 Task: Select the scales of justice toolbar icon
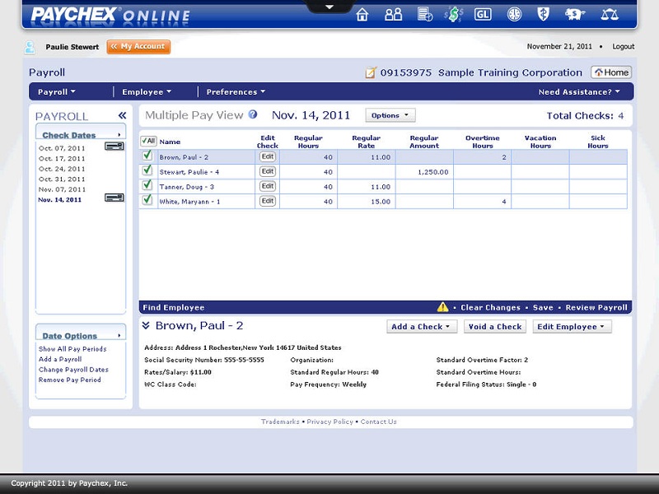(608, 13)
